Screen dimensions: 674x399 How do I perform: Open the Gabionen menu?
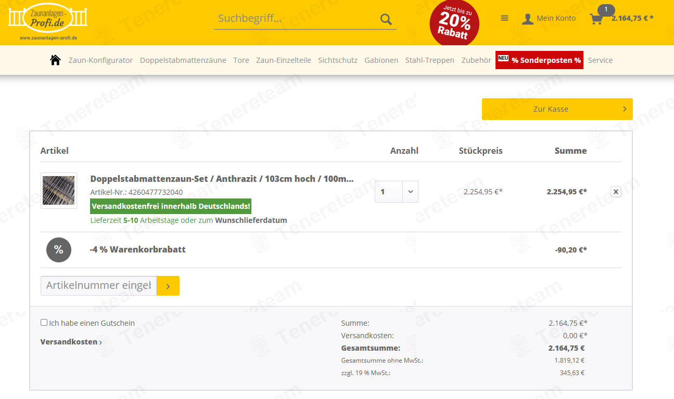tap(381, 60)
